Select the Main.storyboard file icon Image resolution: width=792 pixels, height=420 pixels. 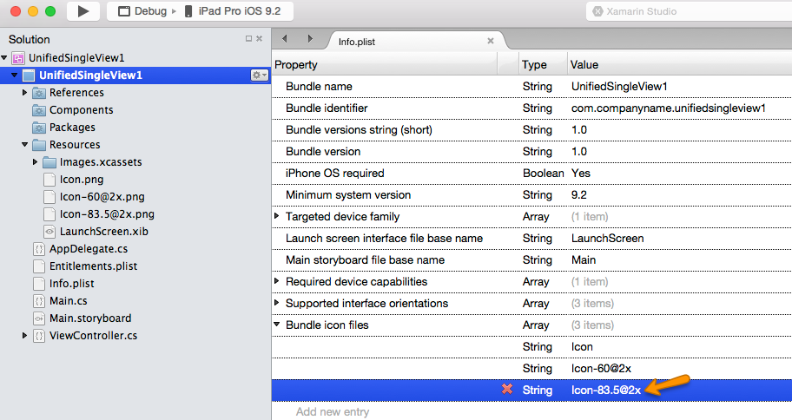(39, 318)
